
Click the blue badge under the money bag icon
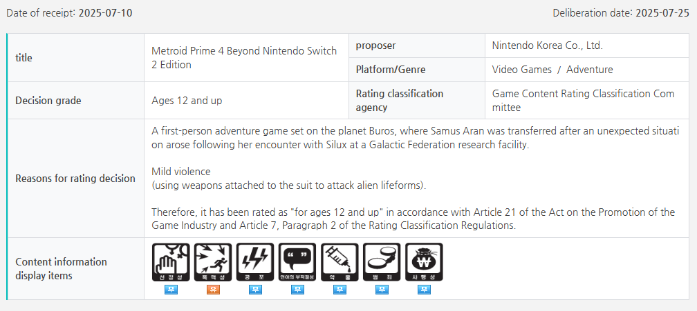[x=424, y=290]
